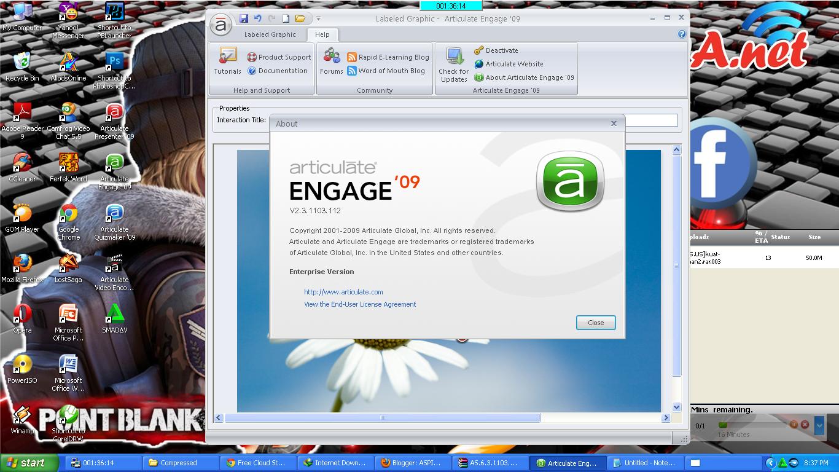The height and width of the screenshot is (472, 839).
Task: Click Check for Updates in ribbon
Action: (454, 65)
